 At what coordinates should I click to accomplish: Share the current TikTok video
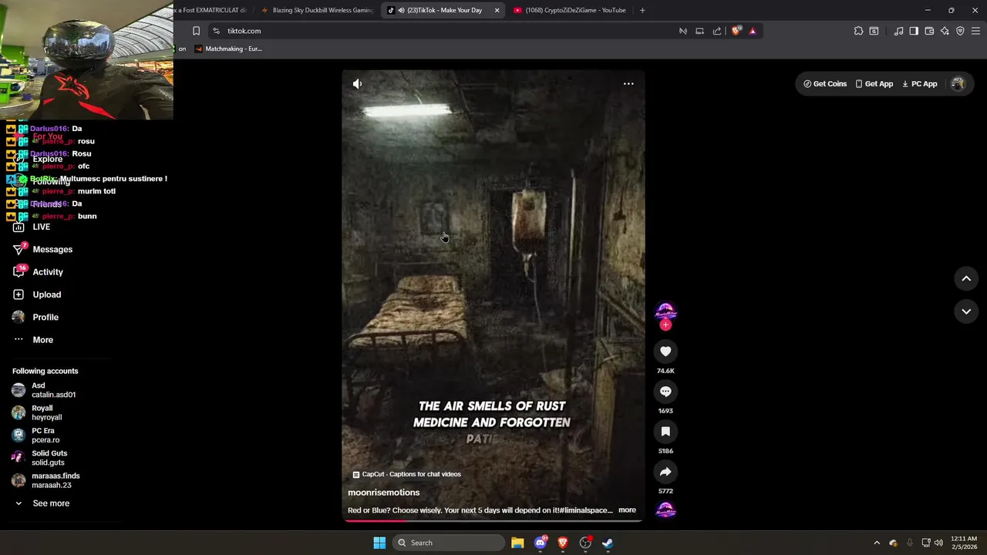[x=665, y=472]
